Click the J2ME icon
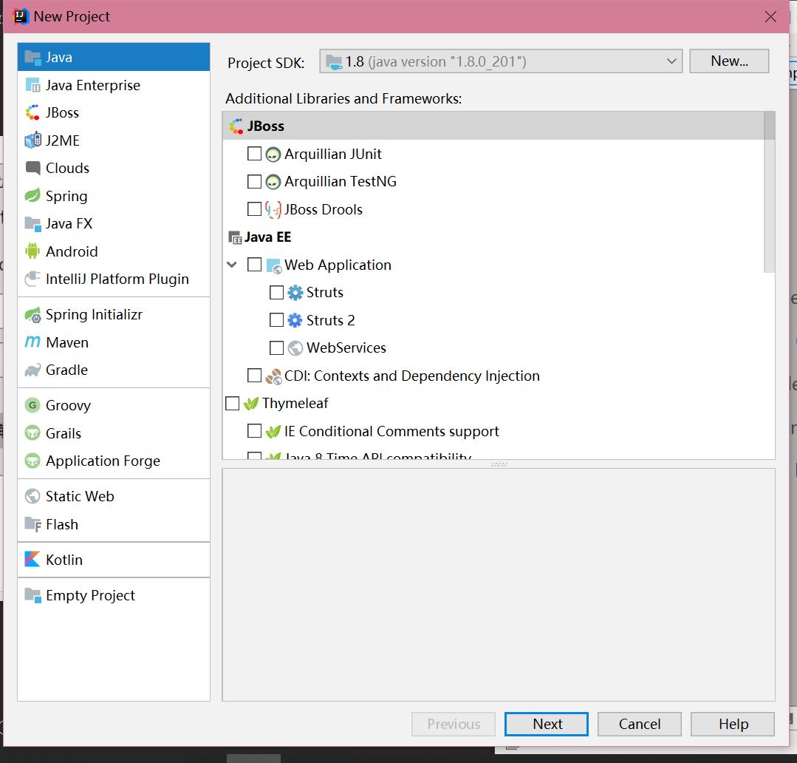The image size is (797, 763). (x=33, y=140)
